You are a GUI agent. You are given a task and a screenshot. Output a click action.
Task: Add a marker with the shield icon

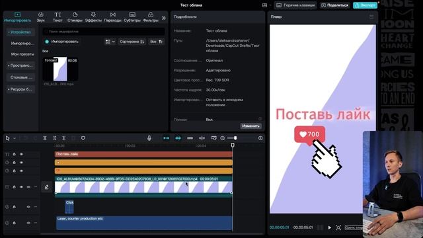(83, 138)
